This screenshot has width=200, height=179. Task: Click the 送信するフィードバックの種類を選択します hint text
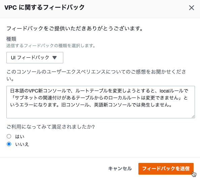click(51, 46)
